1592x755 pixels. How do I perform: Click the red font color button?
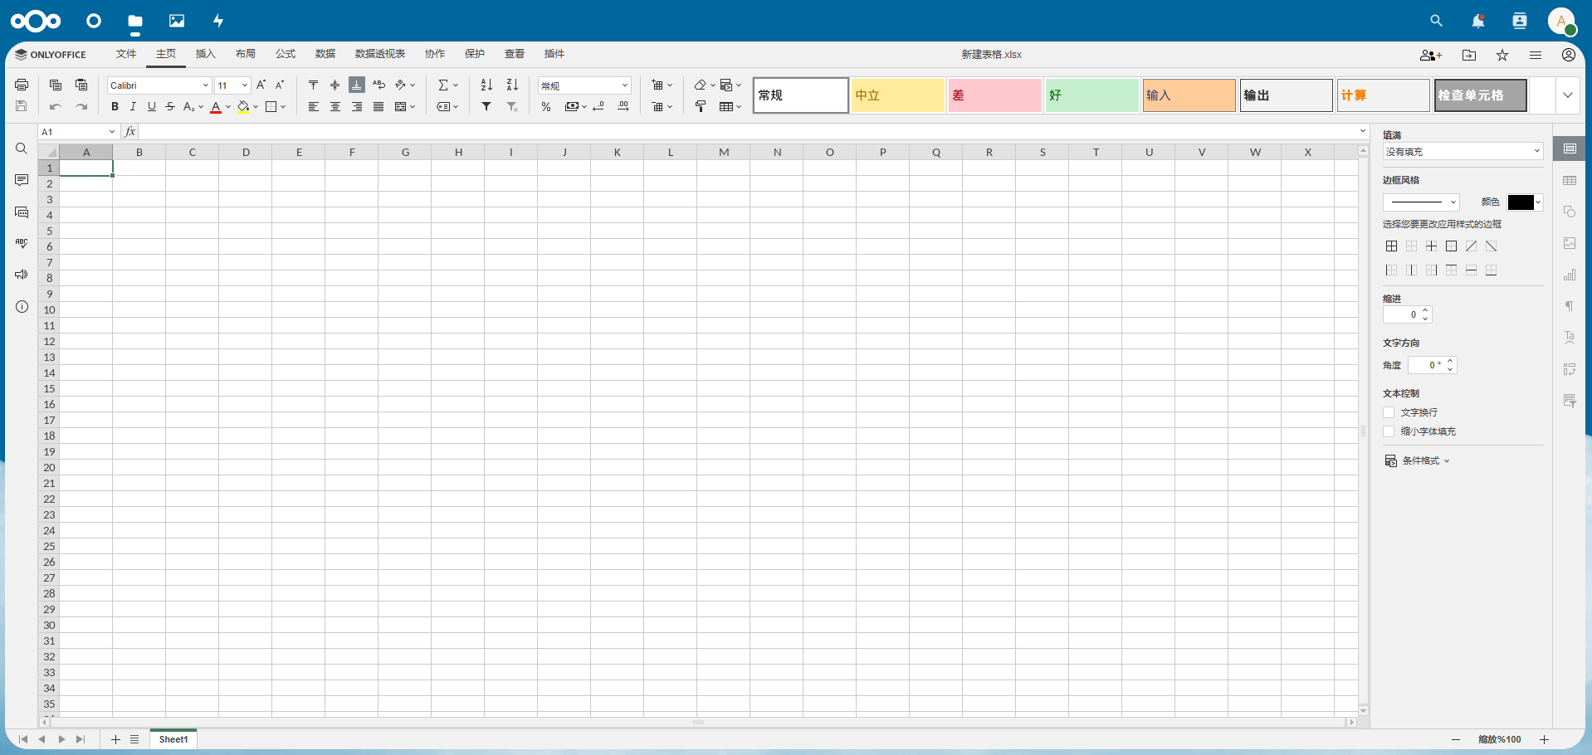[x=216, y=107]
